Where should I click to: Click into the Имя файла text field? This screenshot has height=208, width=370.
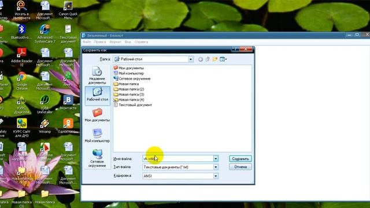pos(178,158)
